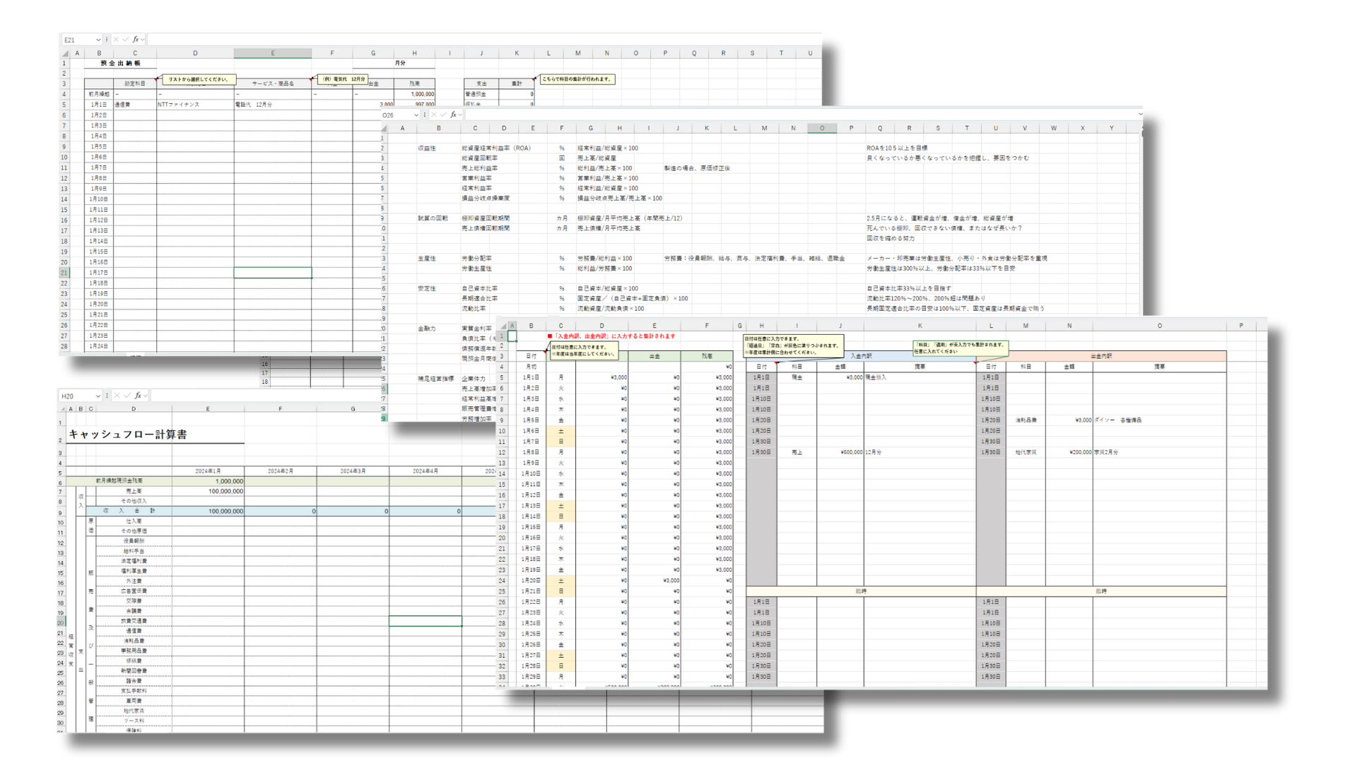Open the H20 name box dropdown arrow
This screenshot has width=1357, height=763.
coord(97,396)
